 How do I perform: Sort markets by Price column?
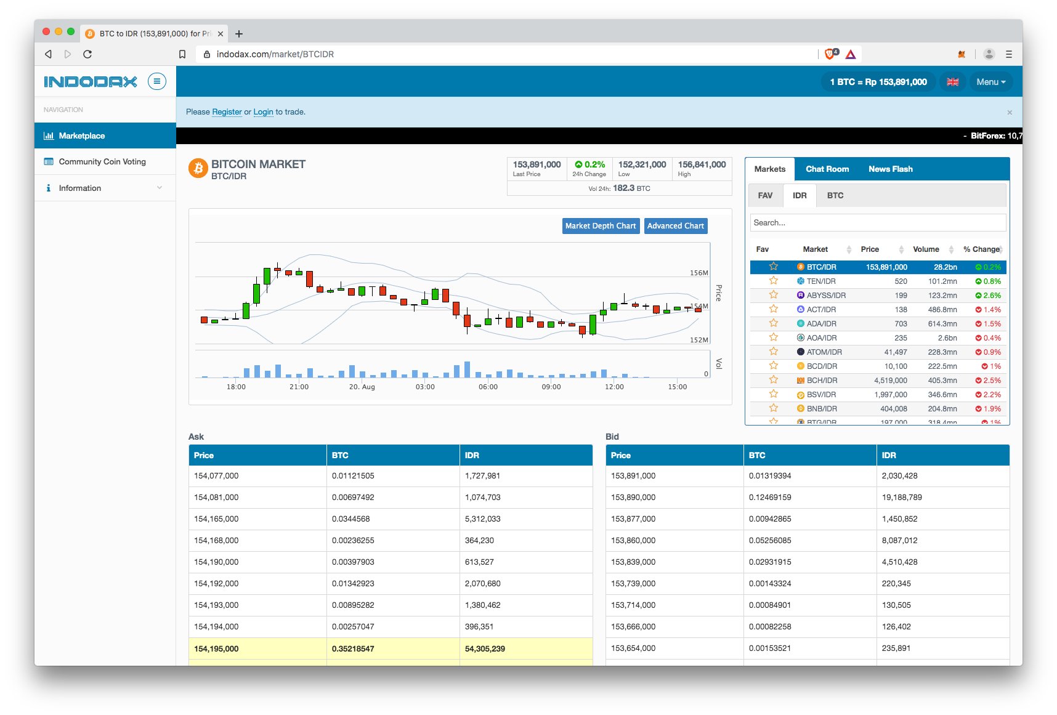coord(882,249)
